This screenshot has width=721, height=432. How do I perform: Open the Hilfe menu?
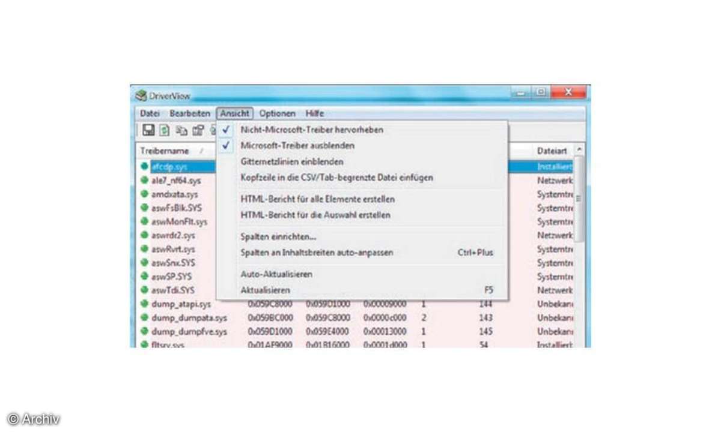pos(314,113)
